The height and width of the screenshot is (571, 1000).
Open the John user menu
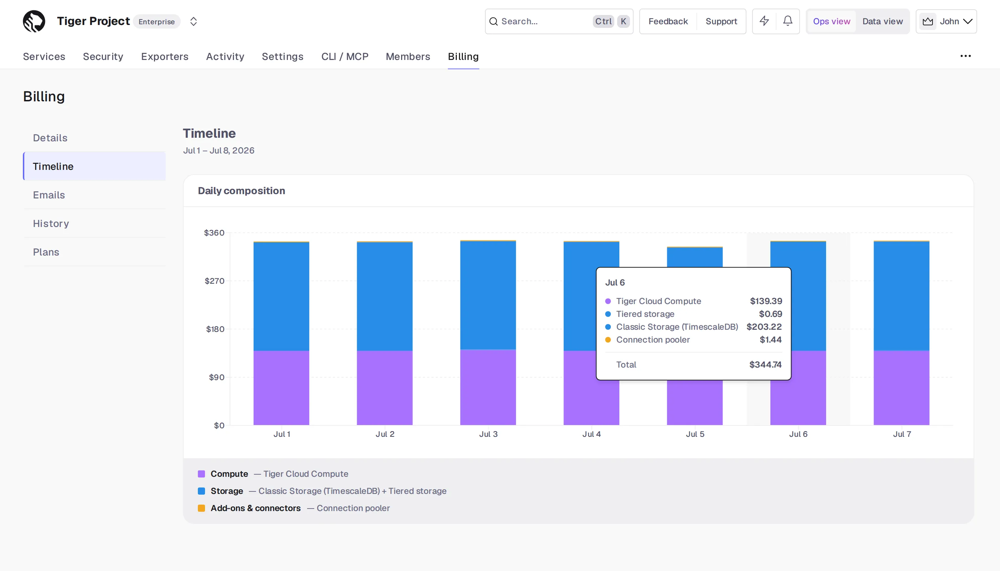point(946,21)
